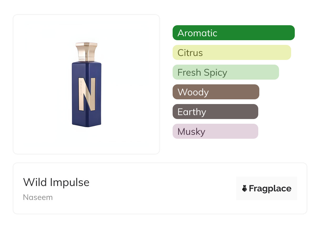
Task: Click the gold N emblem on the bottle
Action: tap(87, 94)
